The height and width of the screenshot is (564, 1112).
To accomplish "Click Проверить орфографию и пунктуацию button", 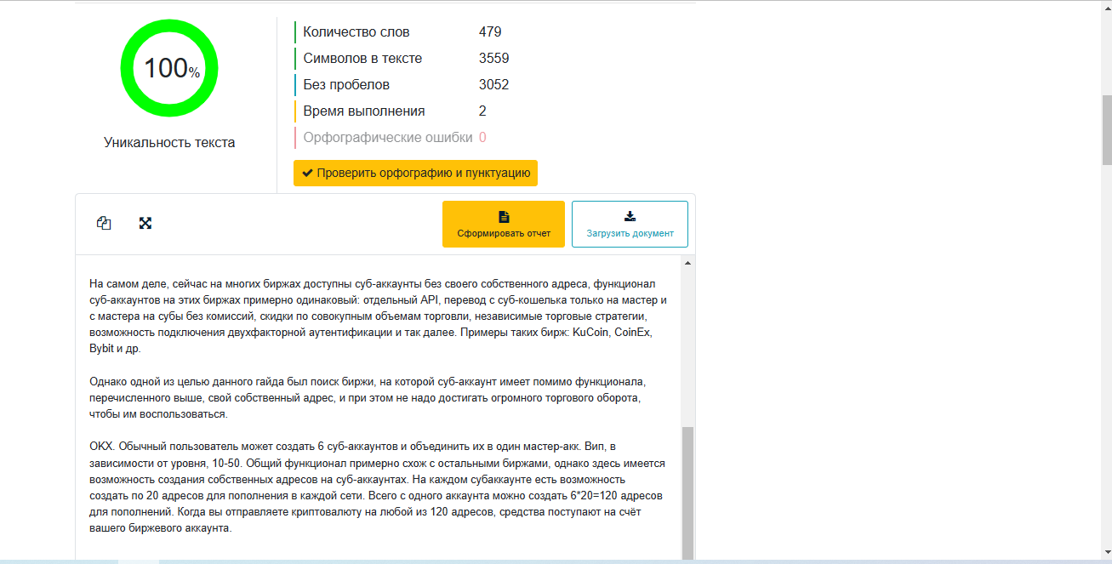I will [415, 173].
